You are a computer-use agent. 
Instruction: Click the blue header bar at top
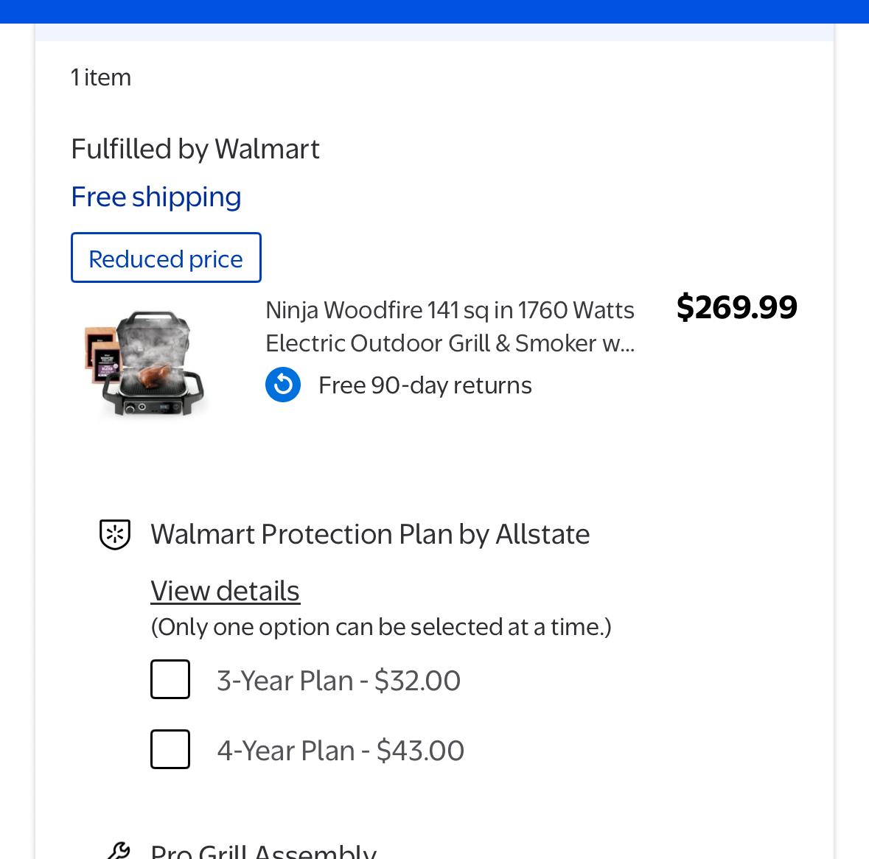coord(434,11)
